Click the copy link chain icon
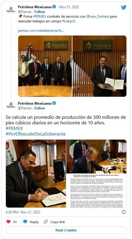 pyautogui.click(x=46, y=222)
